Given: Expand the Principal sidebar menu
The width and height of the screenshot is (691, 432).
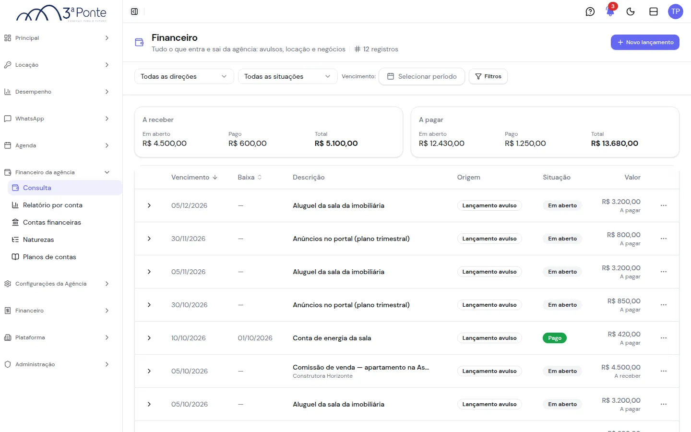Looking at the screenshot, I should click(x=58, y=38).
